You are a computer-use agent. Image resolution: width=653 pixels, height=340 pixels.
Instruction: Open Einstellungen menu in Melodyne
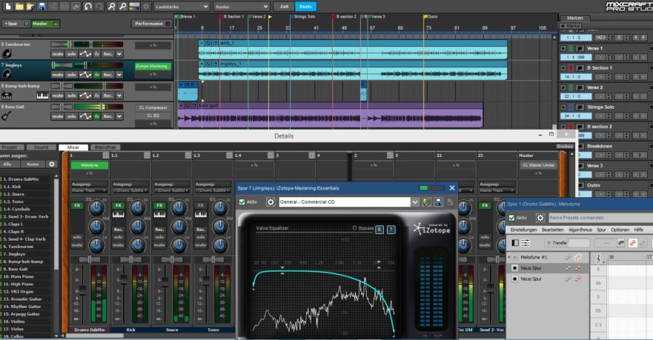pos(523,230)
